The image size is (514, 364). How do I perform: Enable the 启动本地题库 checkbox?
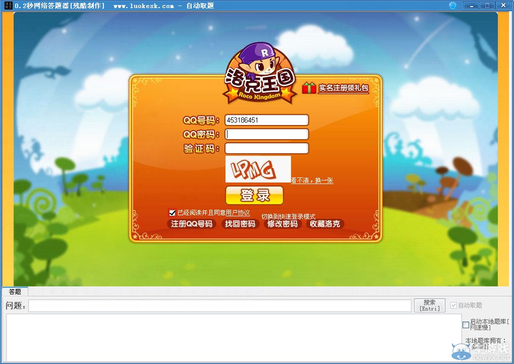click(x=466, y=325)
